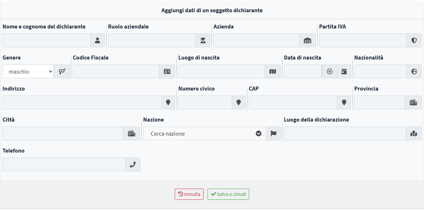Screen dimensions: 426x211
Task: Click the graduate icon beside Ruolo aziendale
Action: click(x=203, y=41)
